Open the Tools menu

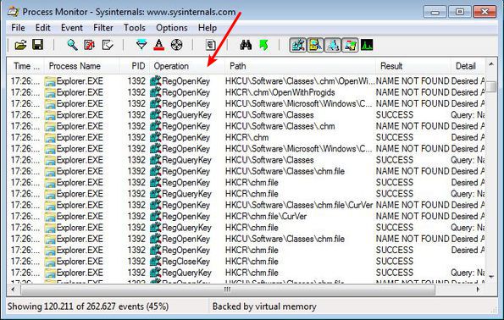point(135,28)
